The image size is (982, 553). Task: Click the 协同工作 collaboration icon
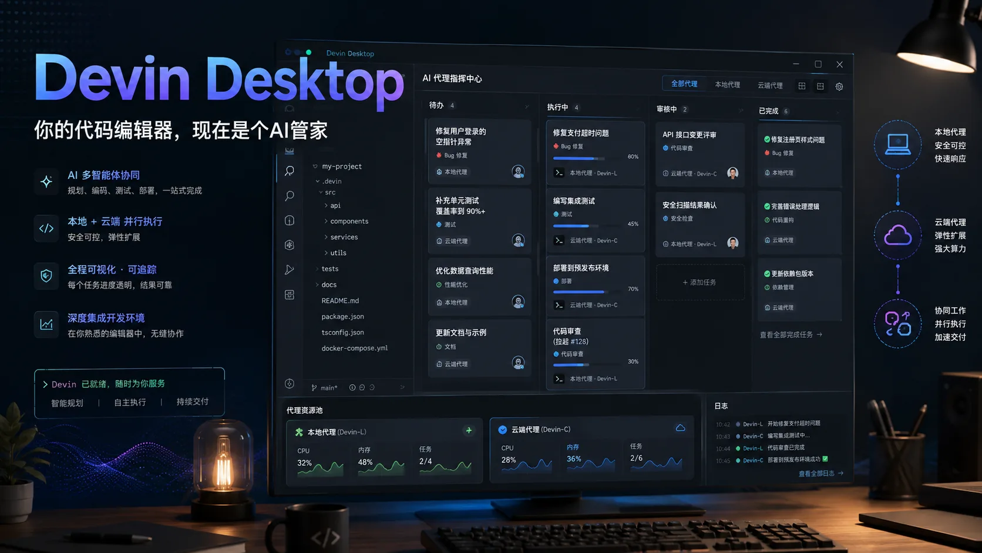pyautogui.click(x=897, y=324)
